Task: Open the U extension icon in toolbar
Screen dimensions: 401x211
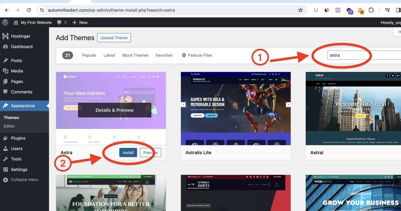Action: [x=316, y=10]
